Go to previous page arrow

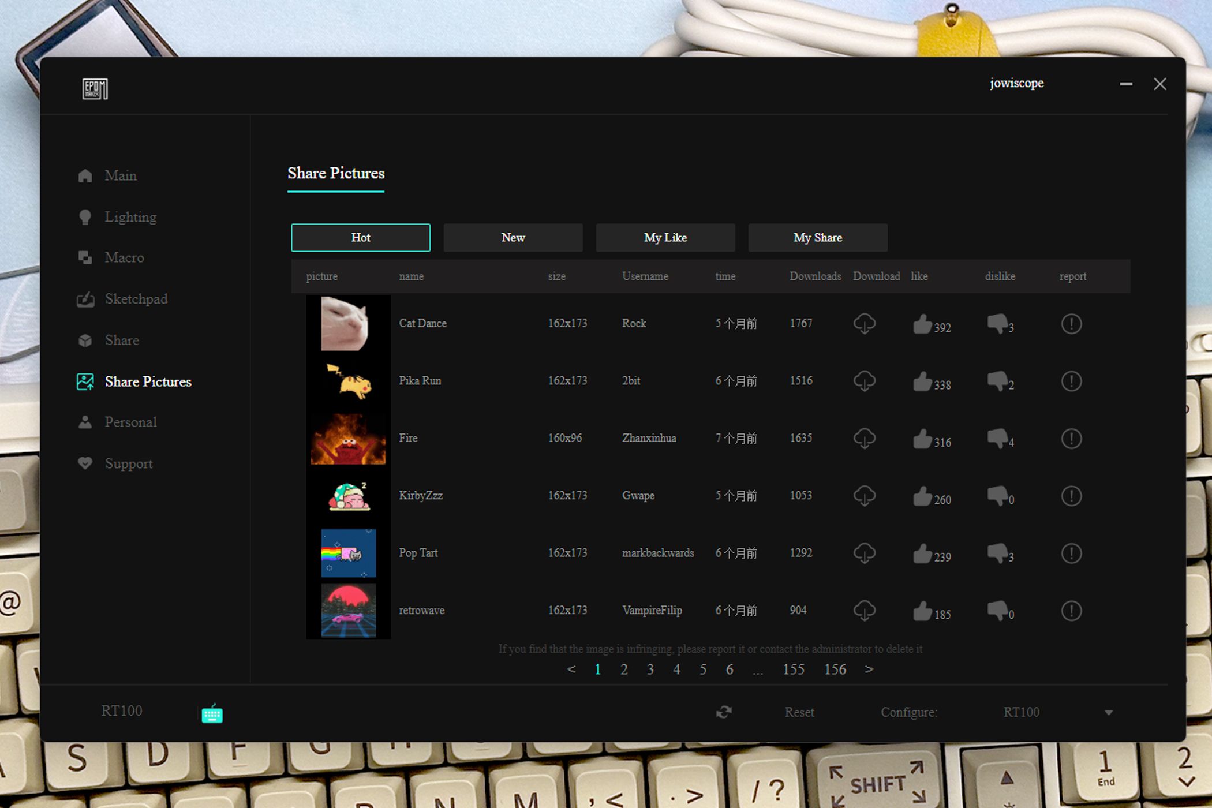[571, 669]
